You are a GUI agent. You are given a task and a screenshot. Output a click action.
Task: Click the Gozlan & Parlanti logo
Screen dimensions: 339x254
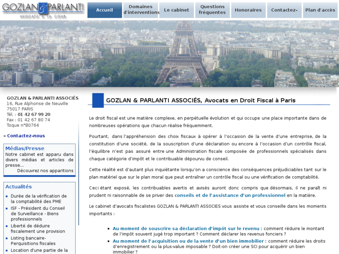click(43, 10)
